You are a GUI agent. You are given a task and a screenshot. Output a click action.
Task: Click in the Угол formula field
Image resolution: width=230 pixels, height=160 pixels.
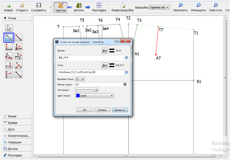(91, 72)
